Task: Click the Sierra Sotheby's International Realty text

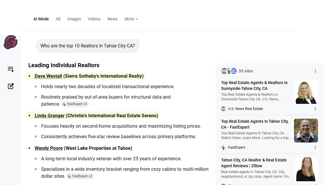Action: click(x=103, y=76)
